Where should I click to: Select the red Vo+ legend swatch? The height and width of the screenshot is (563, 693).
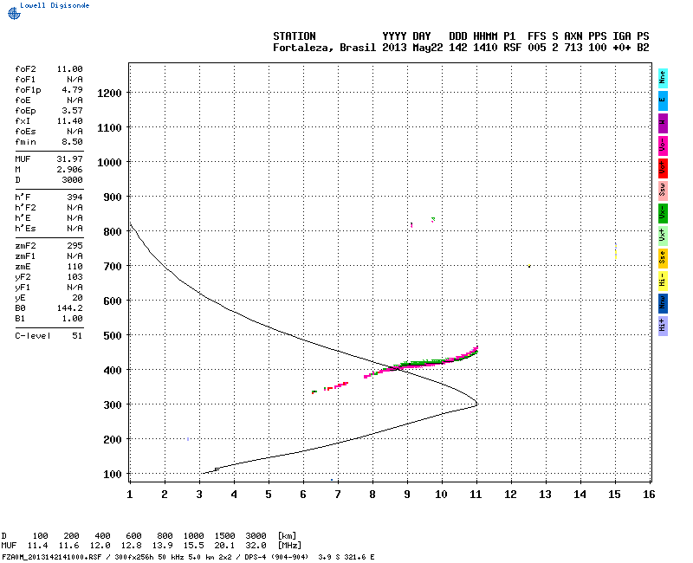pyautogui.click(x=663, y=168)
